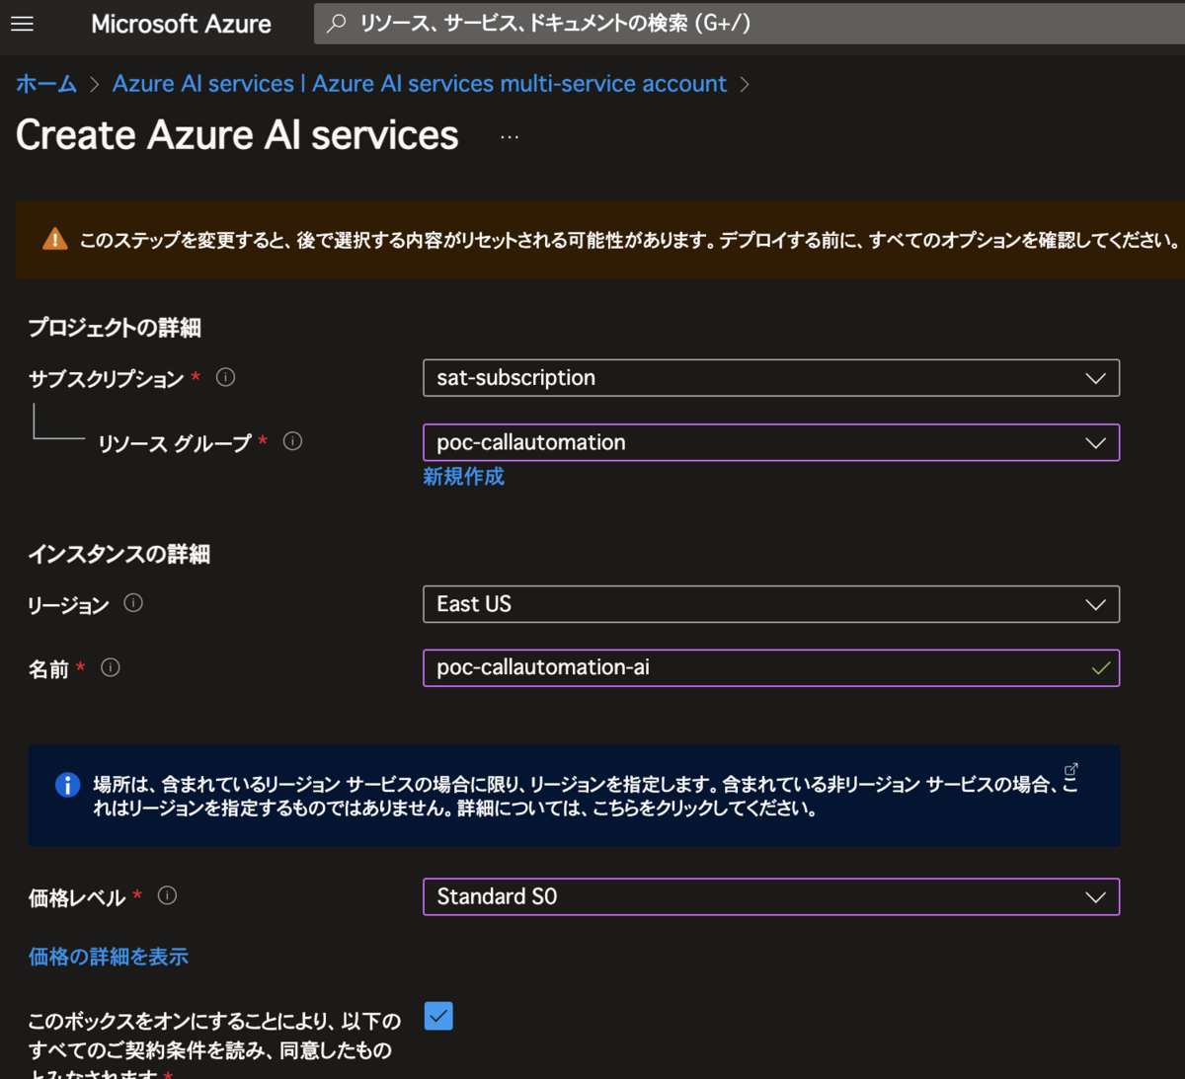Open Azure AI services multi-service account breadcrumb

(x=420, y=84)
